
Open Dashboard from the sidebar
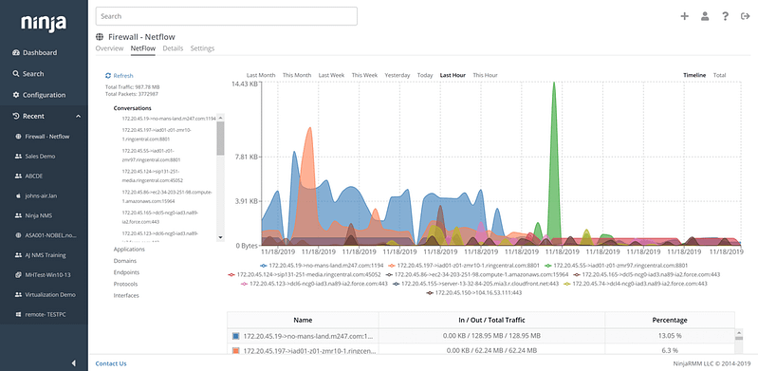35,53
